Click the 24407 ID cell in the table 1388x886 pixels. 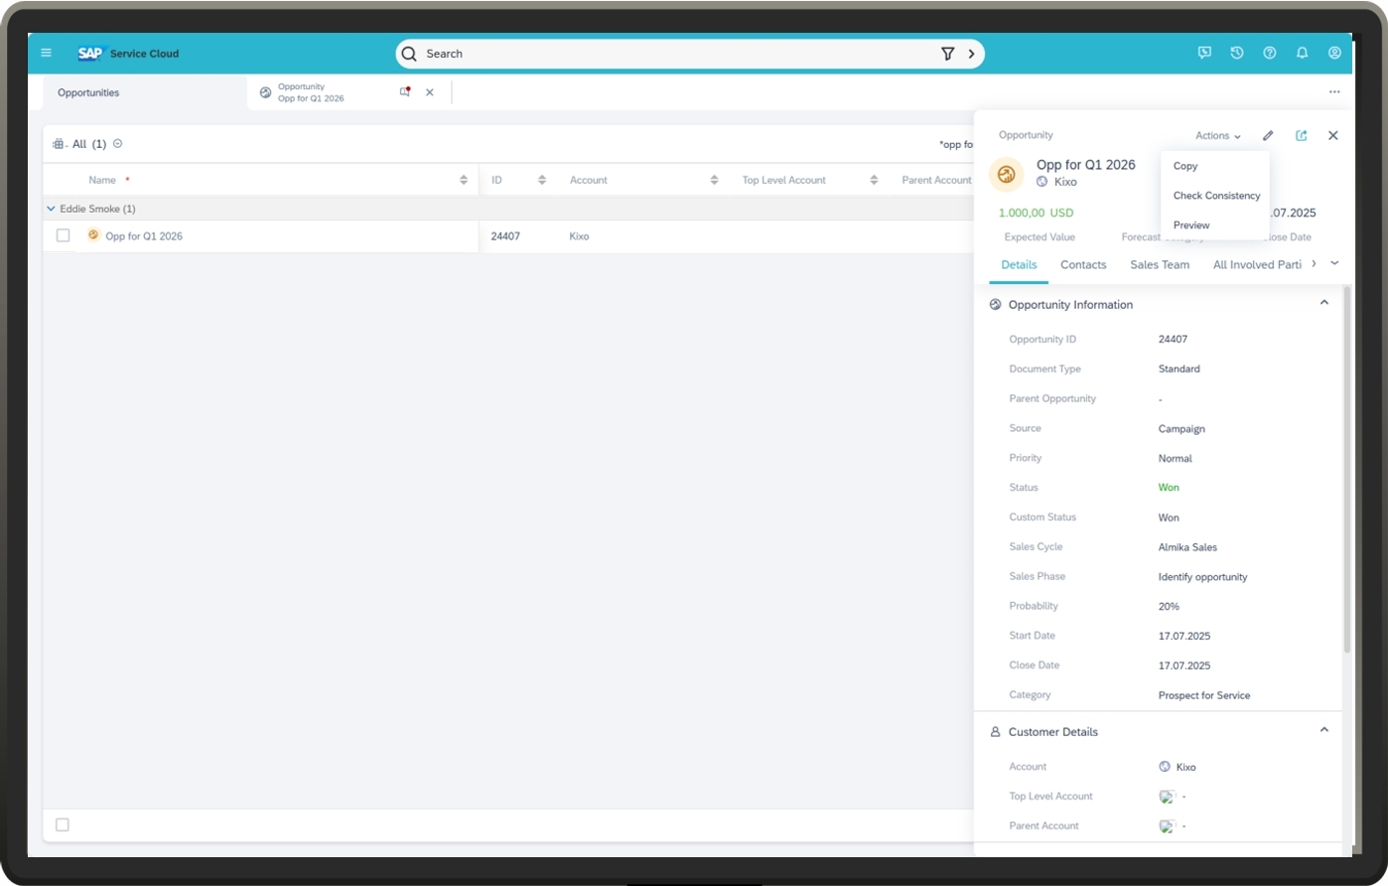click(505, 236)
